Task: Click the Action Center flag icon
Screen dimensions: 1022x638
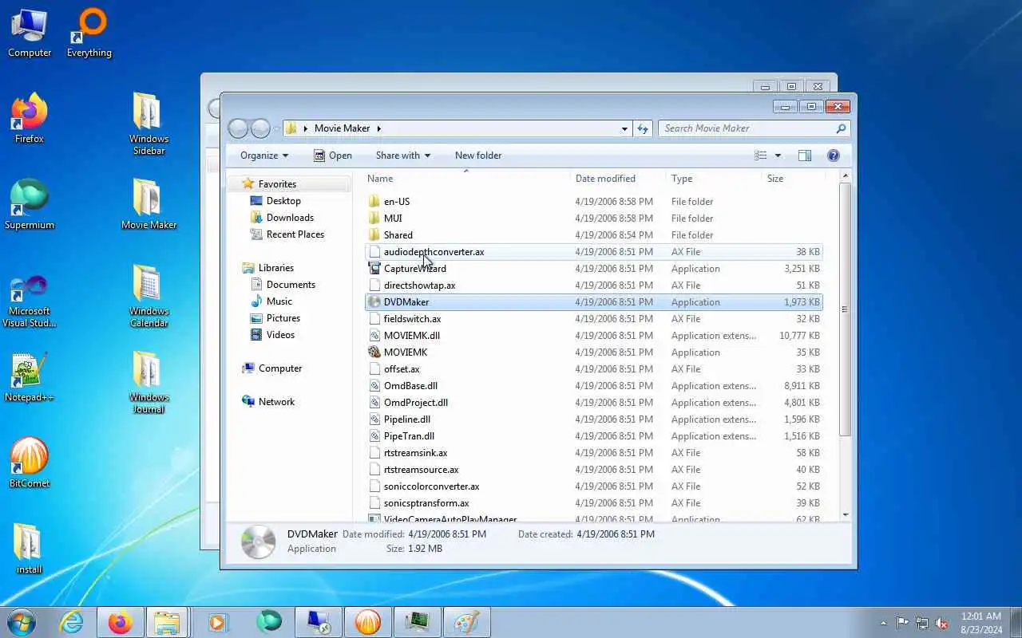Action: [x=902, y=623]
